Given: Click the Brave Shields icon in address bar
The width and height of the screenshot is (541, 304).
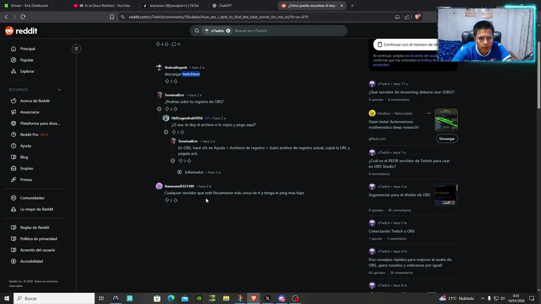Looking at the screenshot, I should click(x=417, y=17).
